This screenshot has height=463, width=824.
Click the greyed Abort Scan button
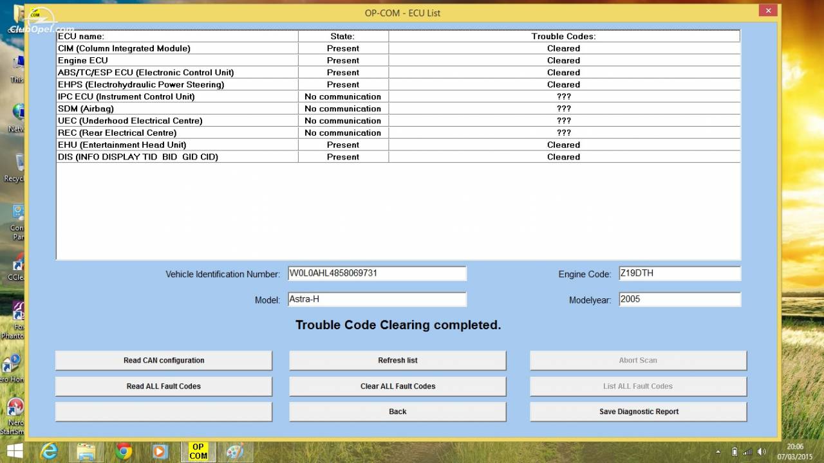(638, 360)
